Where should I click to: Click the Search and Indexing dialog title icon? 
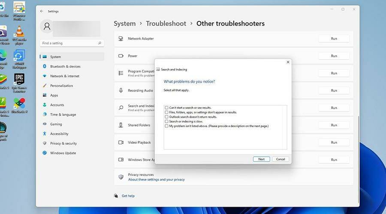pyautogui.click(x=158, y=69)
